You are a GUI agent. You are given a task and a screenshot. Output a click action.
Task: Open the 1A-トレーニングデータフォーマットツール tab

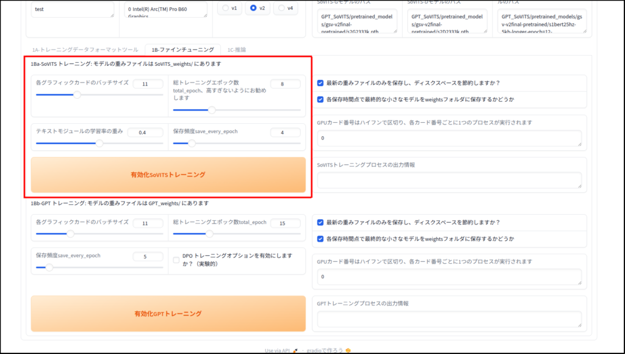(x=85, y=49)
